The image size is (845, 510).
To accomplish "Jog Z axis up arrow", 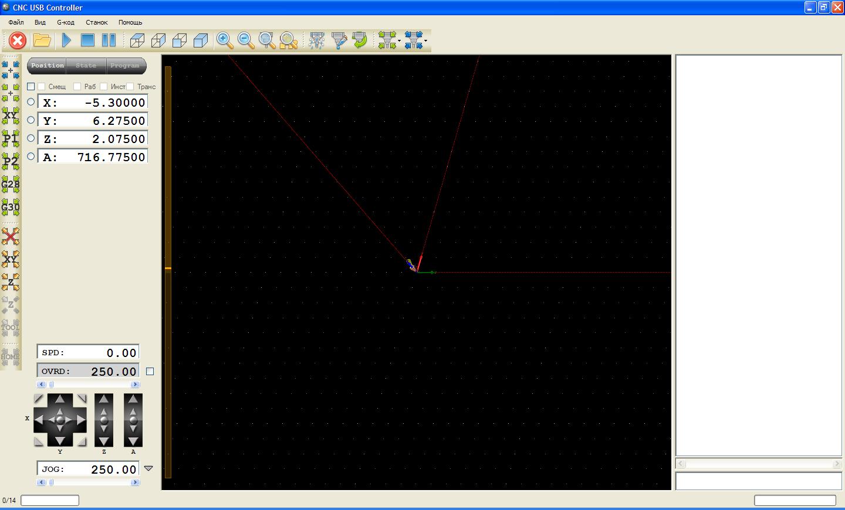I will 104,399.
